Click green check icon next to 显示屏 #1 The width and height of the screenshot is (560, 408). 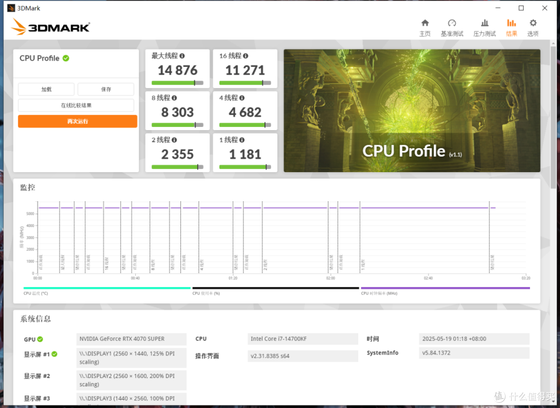pos(54,354)
